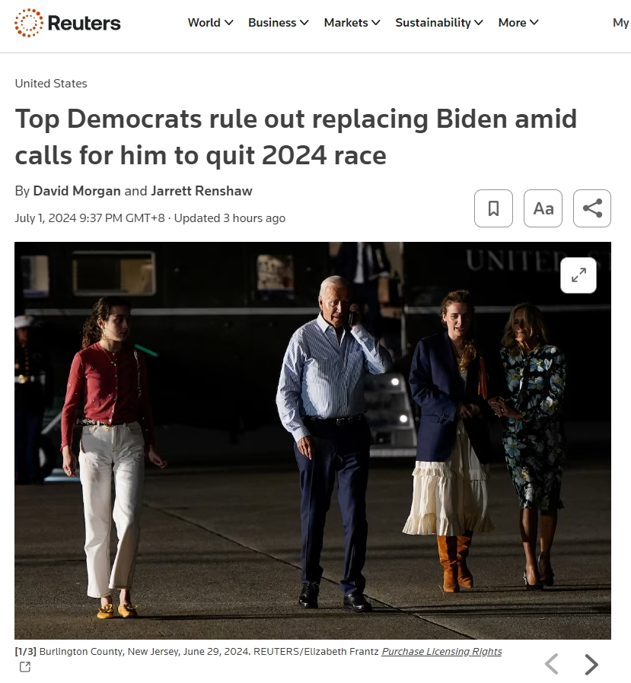This screenshot has height=683, width=631.
Task: Open the Markets dropdown menu
Action: (x=352, y=23)
